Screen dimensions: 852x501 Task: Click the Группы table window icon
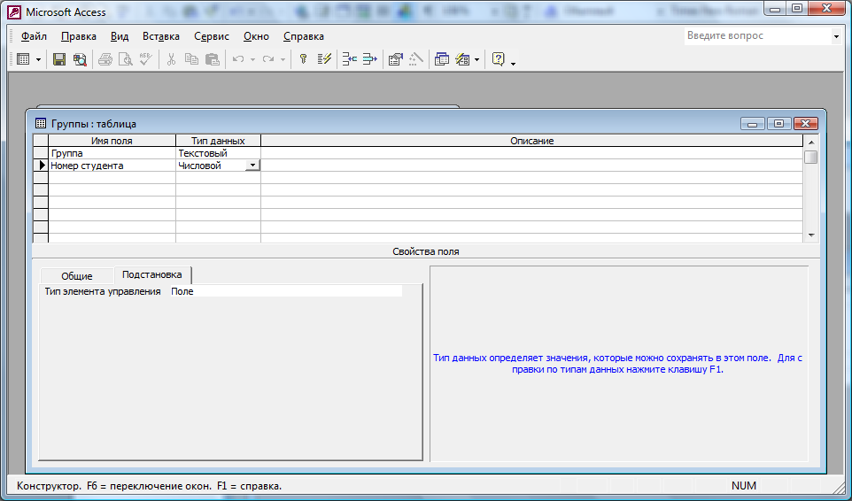(x=40, y=124)
